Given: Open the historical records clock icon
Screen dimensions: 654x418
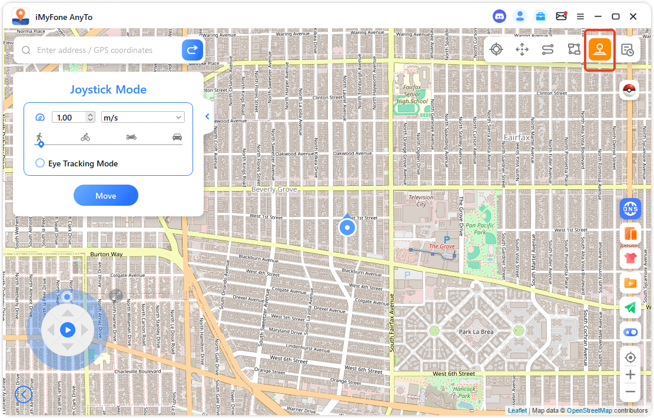Looking at the screenshot, I should pos(628,50).
